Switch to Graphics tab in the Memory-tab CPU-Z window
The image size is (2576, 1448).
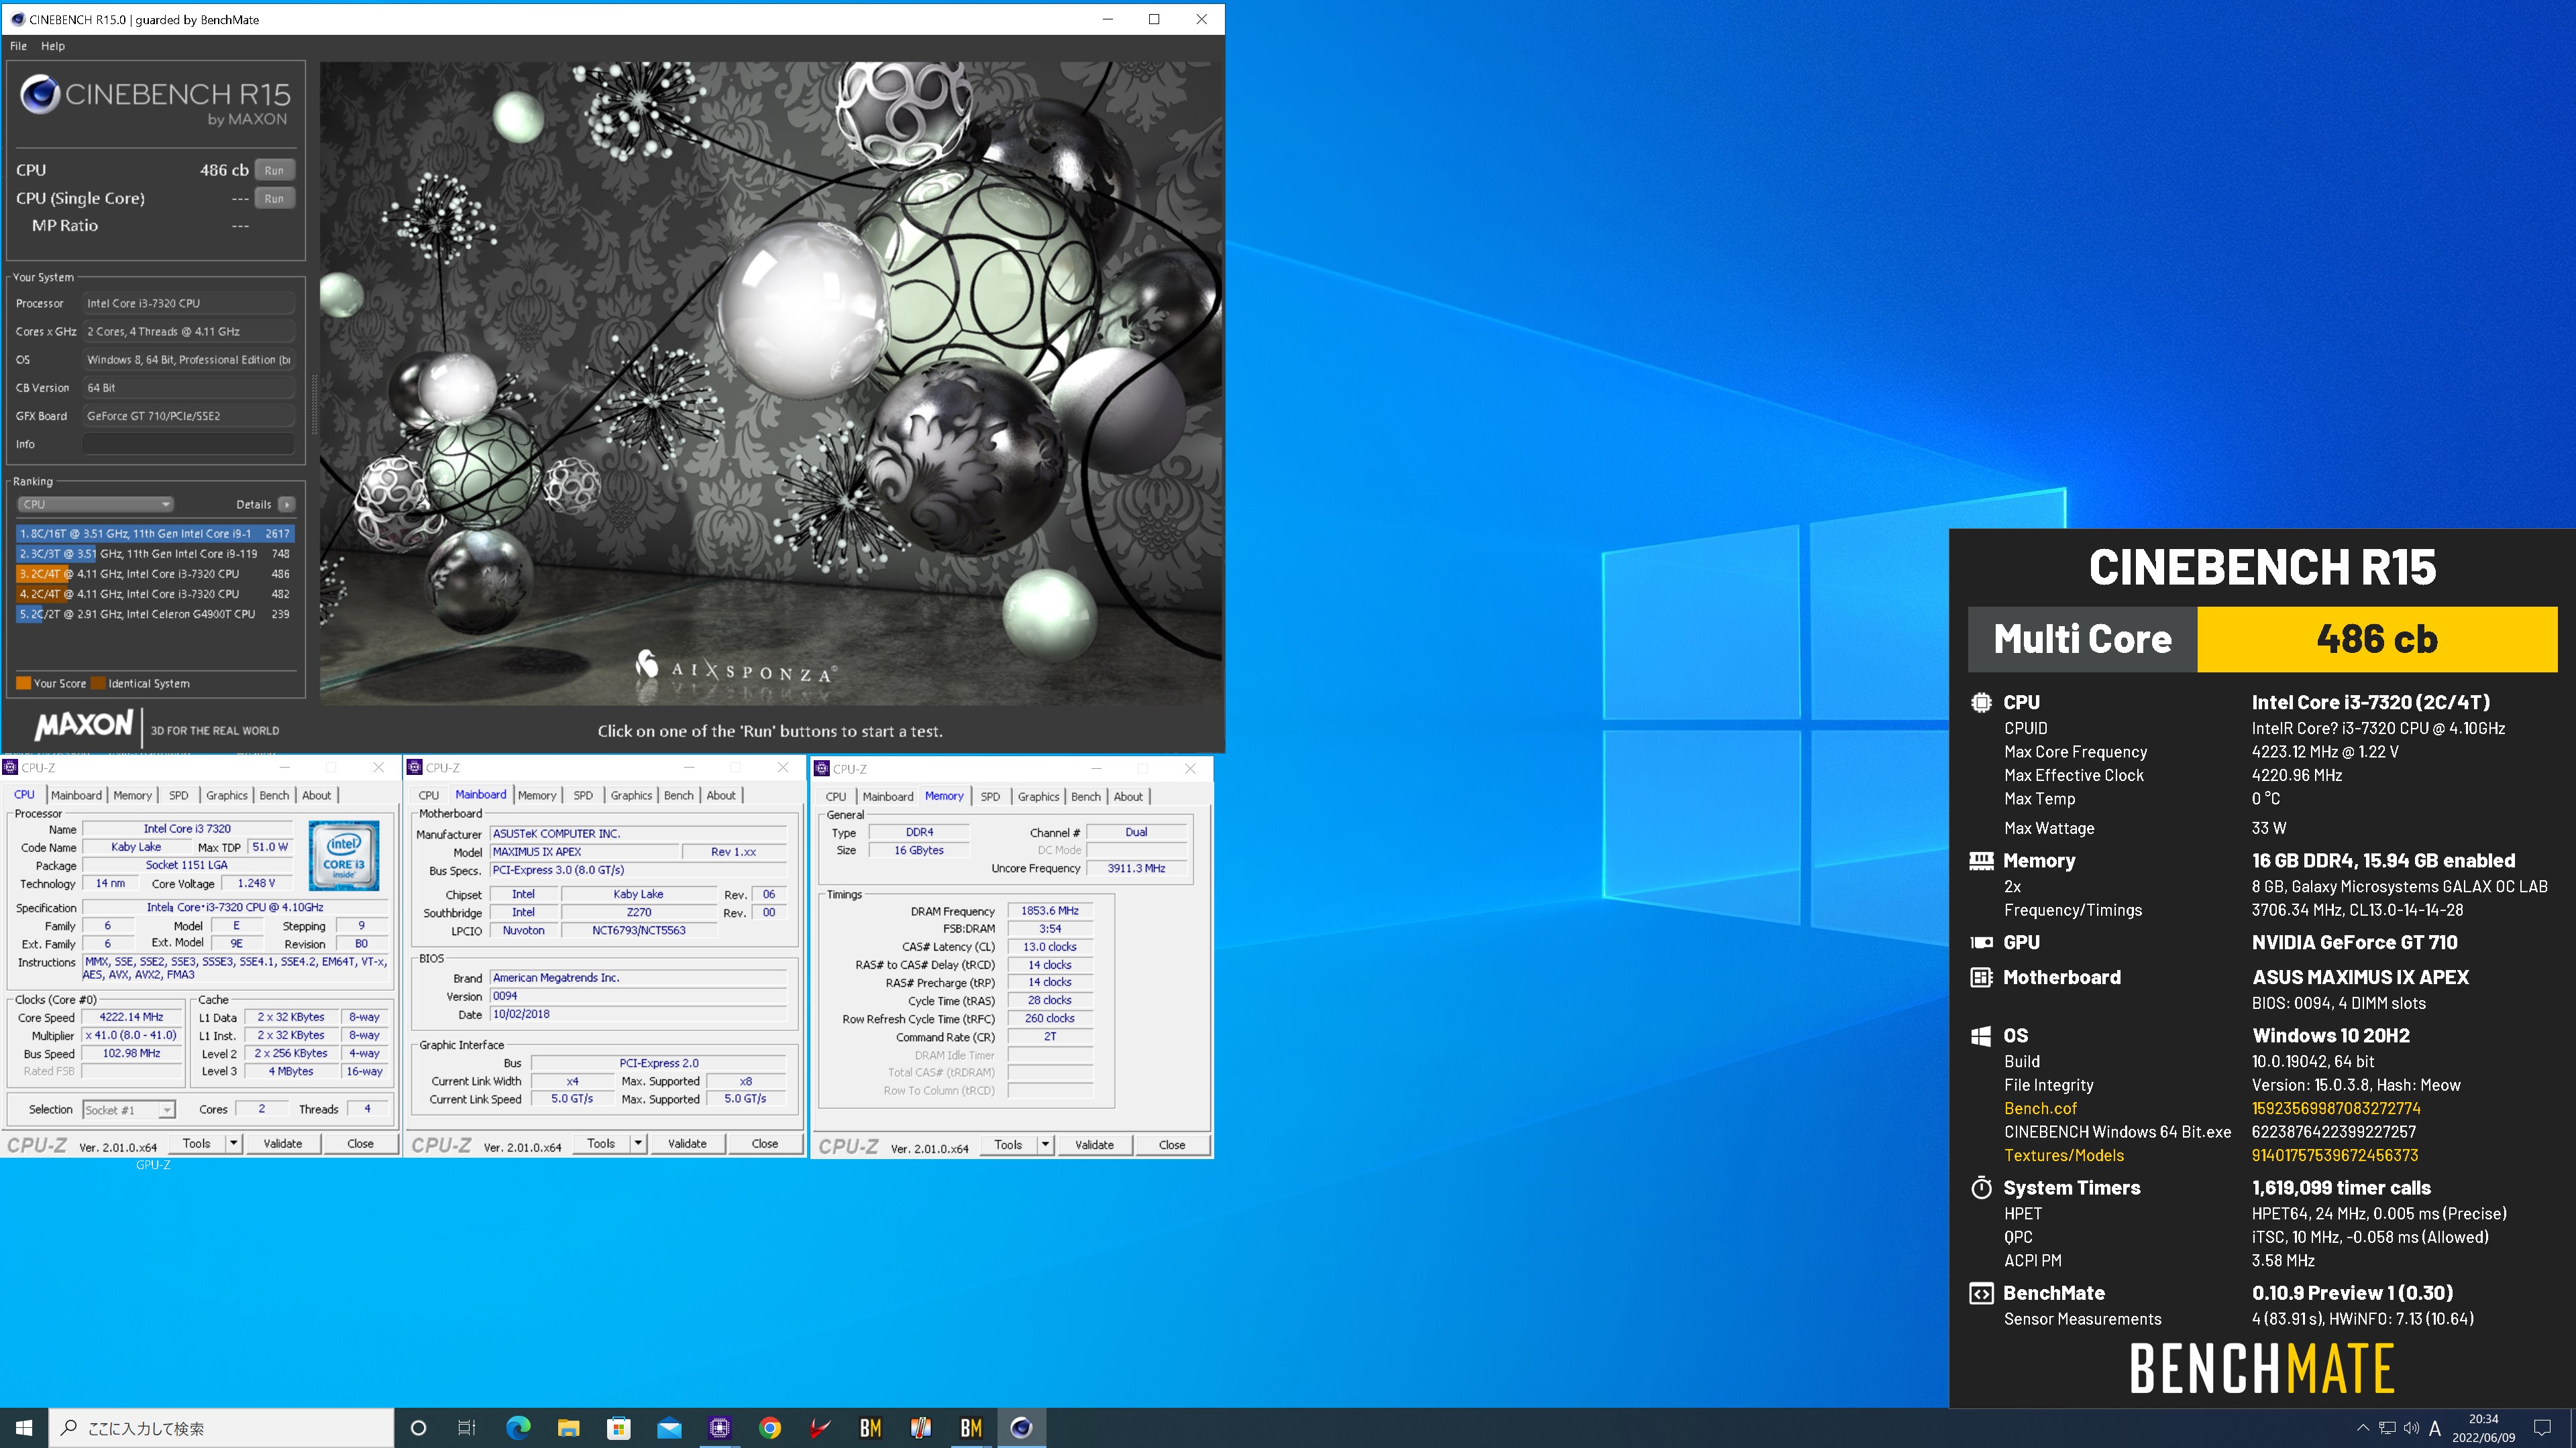point(1038,796)
